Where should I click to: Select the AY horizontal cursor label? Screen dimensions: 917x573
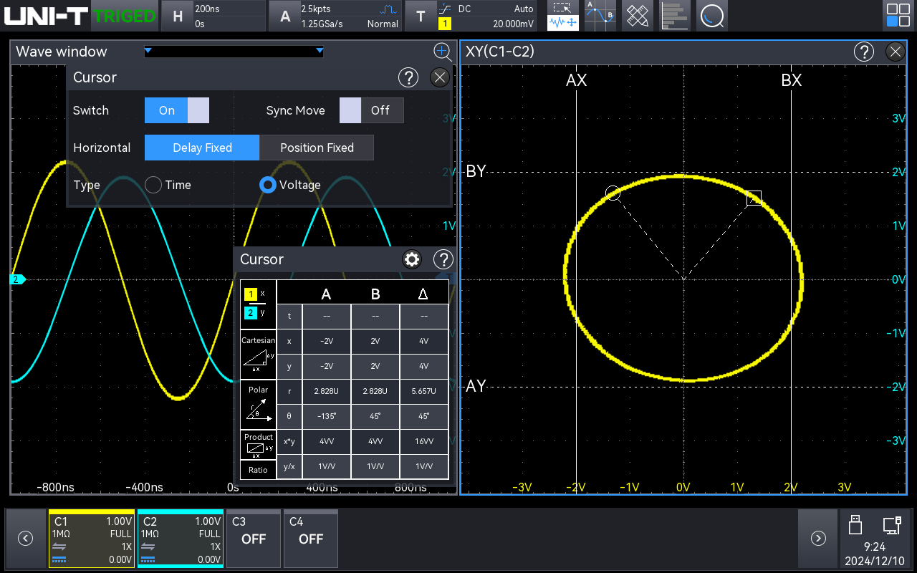pos(476,387)
